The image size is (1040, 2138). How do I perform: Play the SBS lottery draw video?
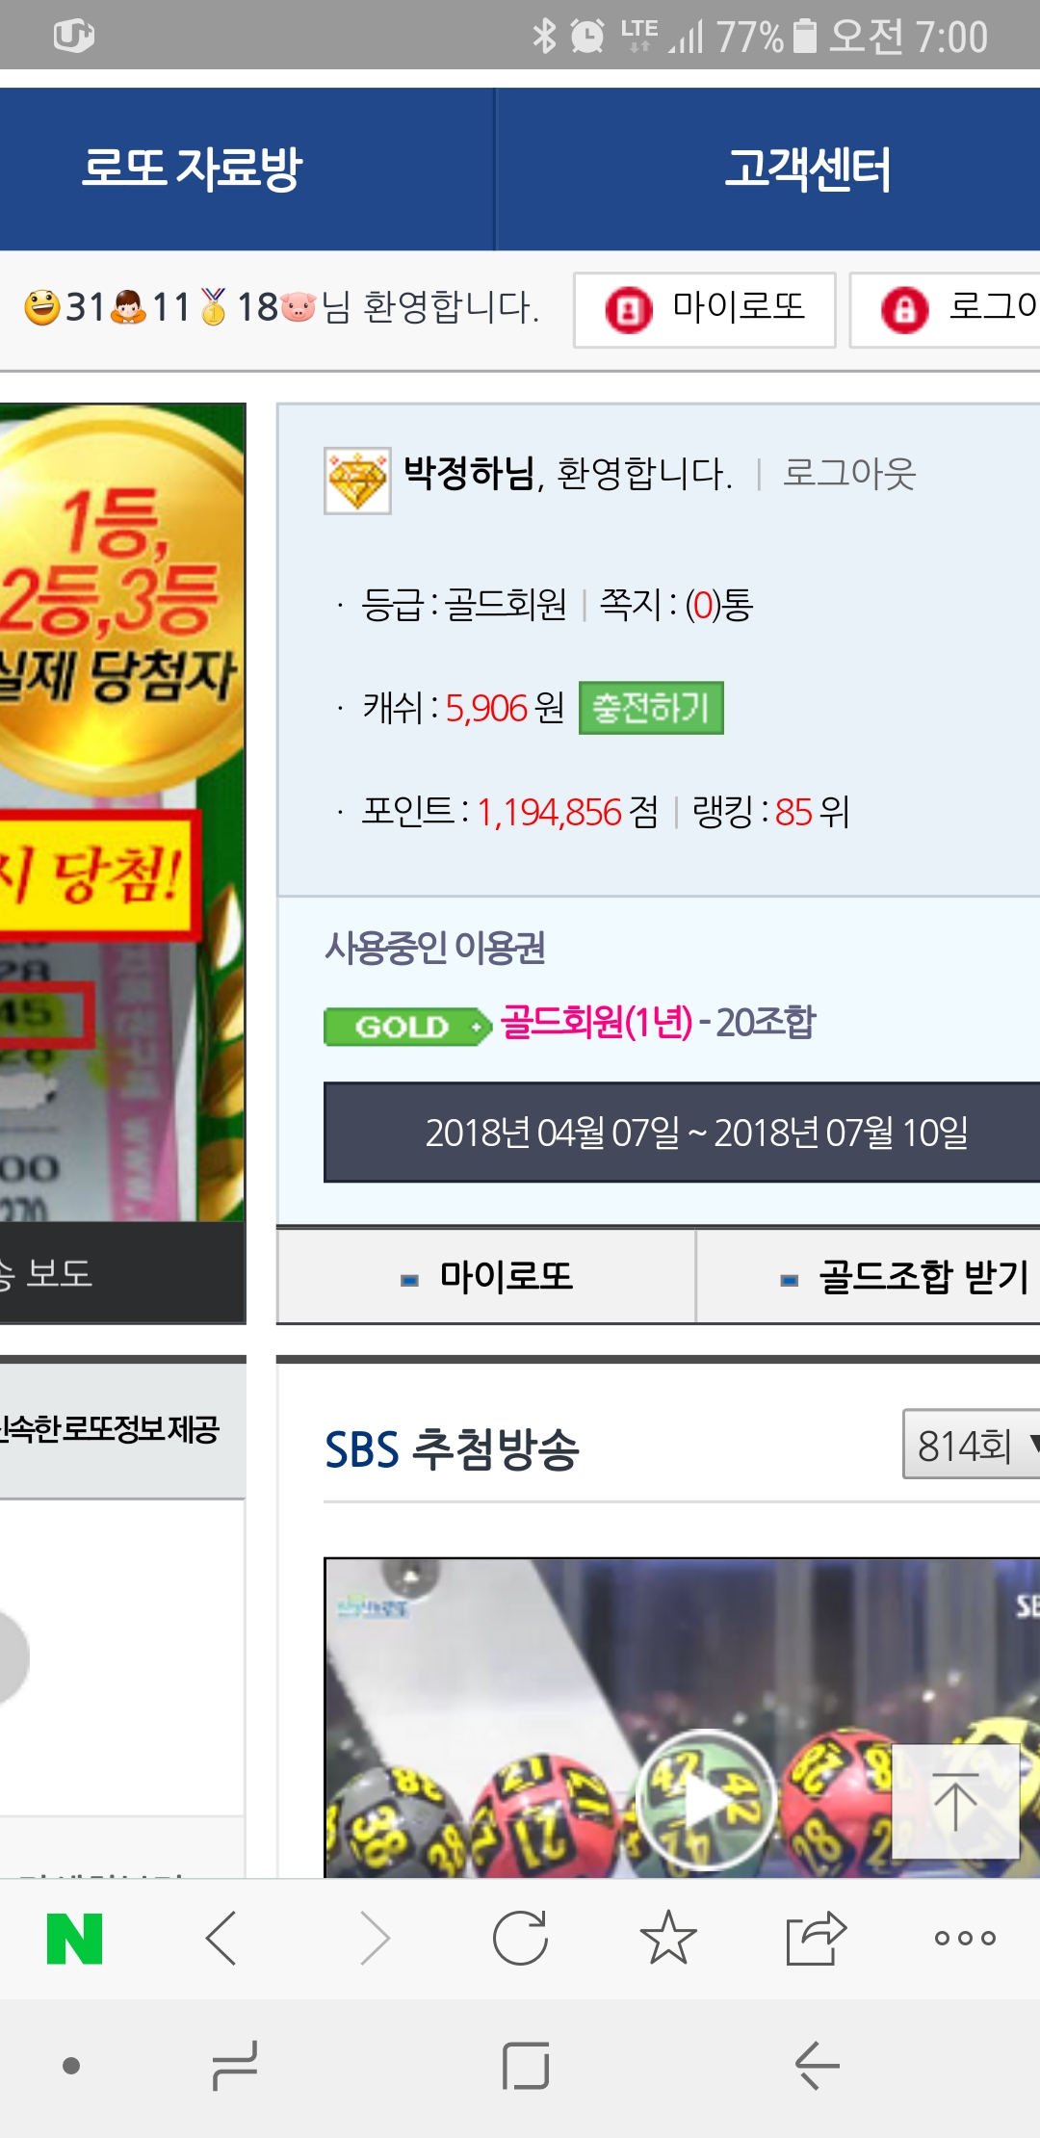click(706, 1799)
